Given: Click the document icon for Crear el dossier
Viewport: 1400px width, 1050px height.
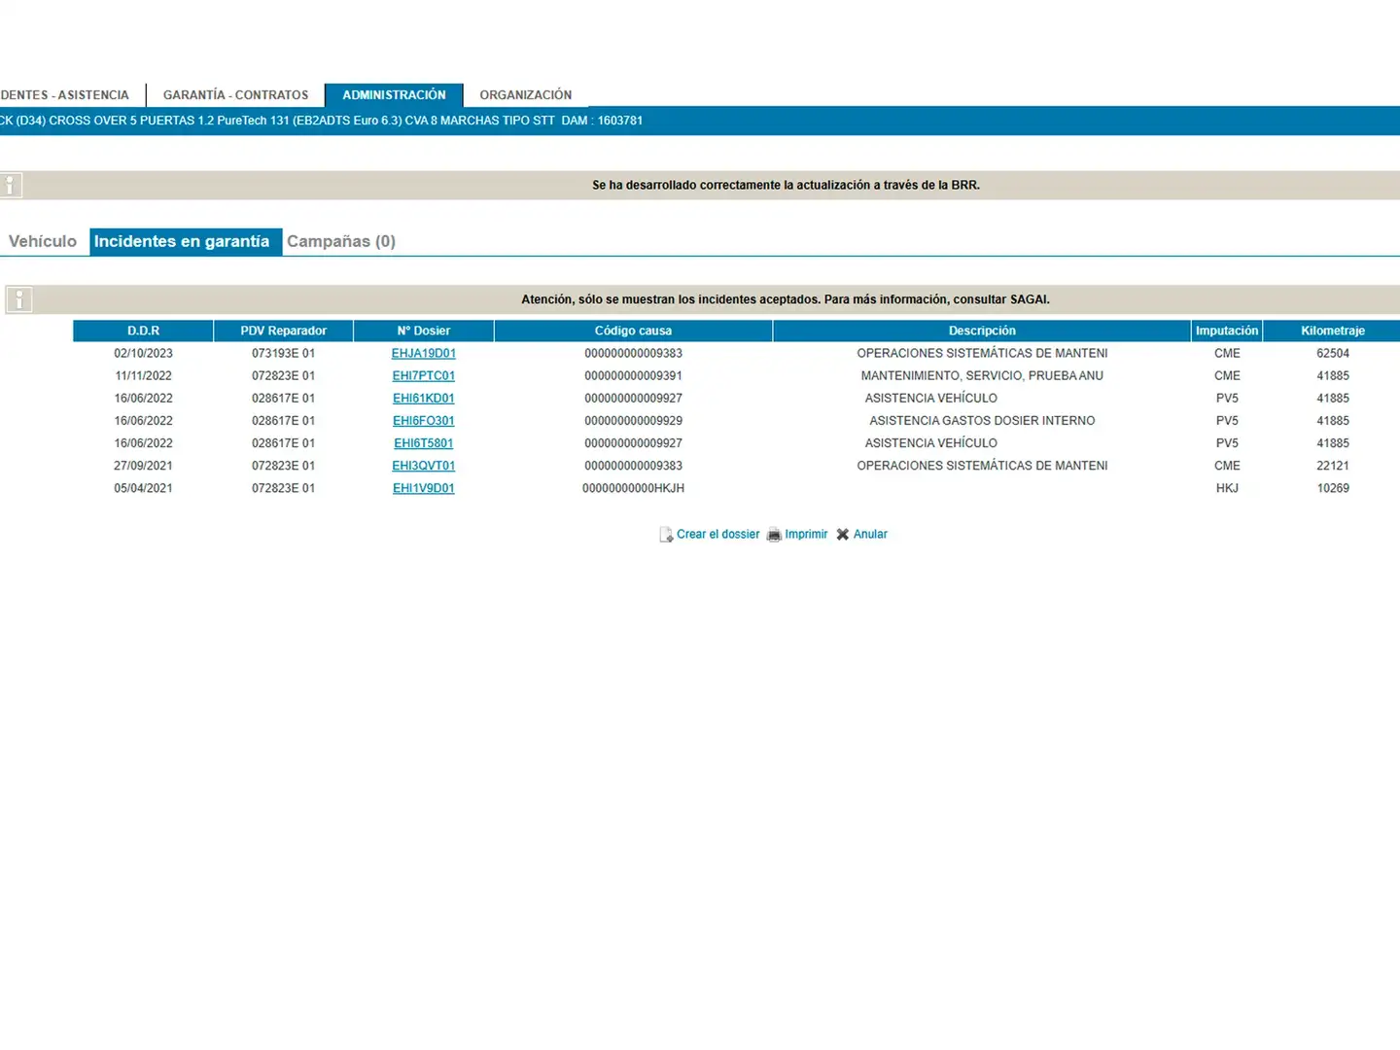Looking at the screenshot, I should tap(666, 535).
